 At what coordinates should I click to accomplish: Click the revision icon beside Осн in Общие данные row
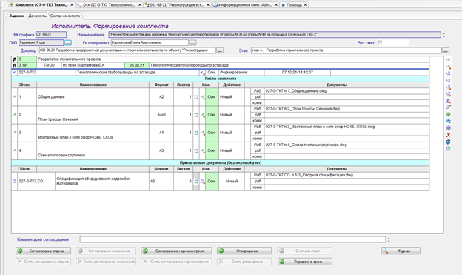202,97
